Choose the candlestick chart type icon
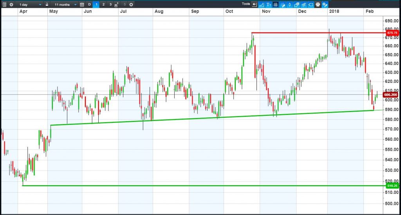Image resolution: width=401 pixels, height=215 pixels. (289, 5)
